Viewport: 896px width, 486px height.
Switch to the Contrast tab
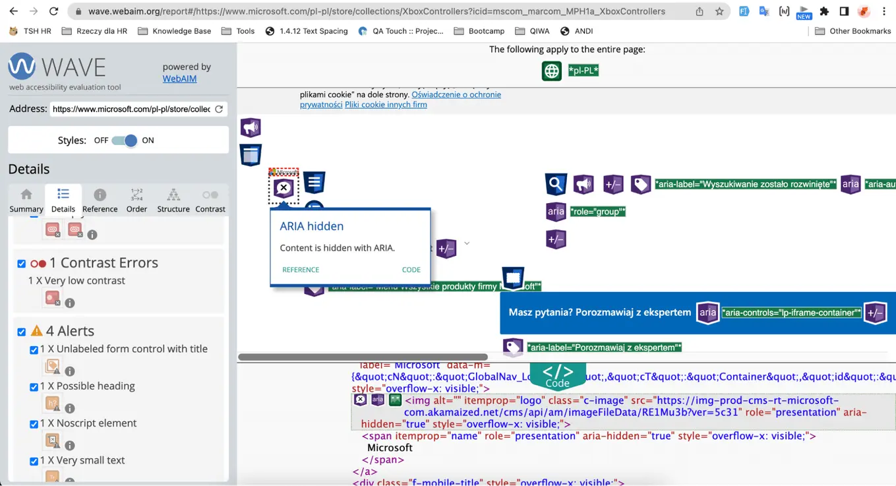tap(210, 200)
